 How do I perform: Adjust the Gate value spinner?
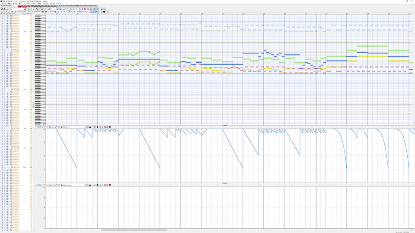point(70,9)
